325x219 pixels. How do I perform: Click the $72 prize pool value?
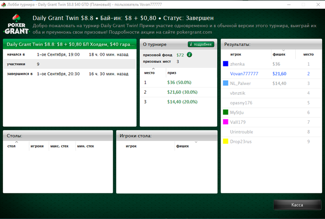(180, 55)
